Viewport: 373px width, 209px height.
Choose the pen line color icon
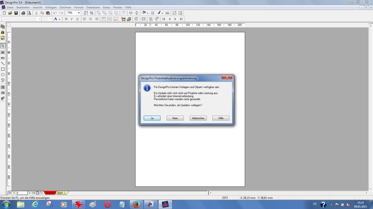(x=159, y=13)
